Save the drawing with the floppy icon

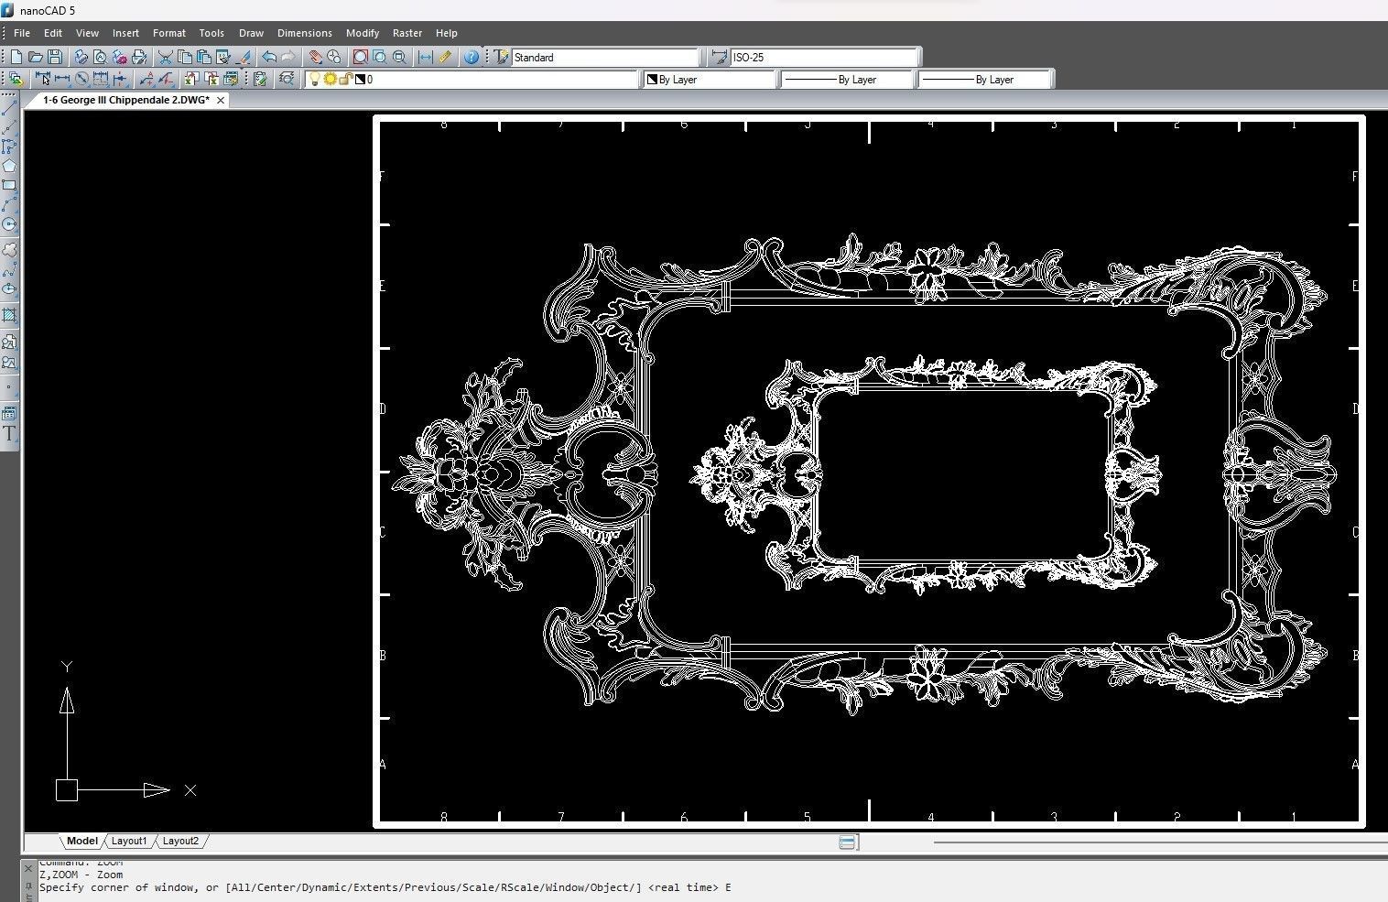(x=55, y=57)
